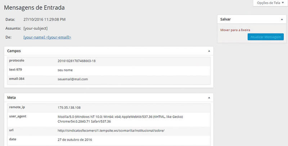Image resolution: width=288 pixels, height=146 pixels.
Task: Click the Salvar panel header title
Action: [226, 19]
